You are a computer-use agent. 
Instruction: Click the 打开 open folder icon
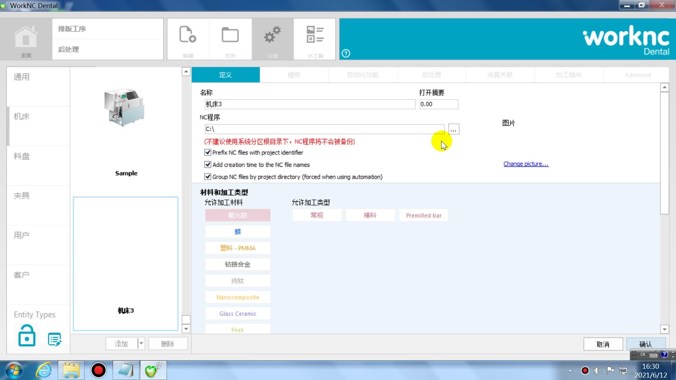230,39
